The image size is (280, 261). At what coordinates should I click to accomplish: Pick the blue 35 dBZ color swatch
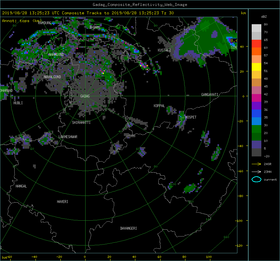(x=256, y=114)
